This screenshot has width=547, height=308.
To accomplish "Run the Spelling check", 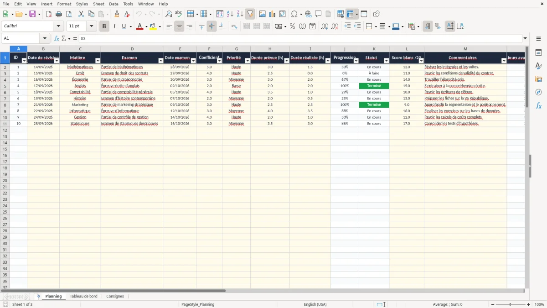I will tap(178, 14).
